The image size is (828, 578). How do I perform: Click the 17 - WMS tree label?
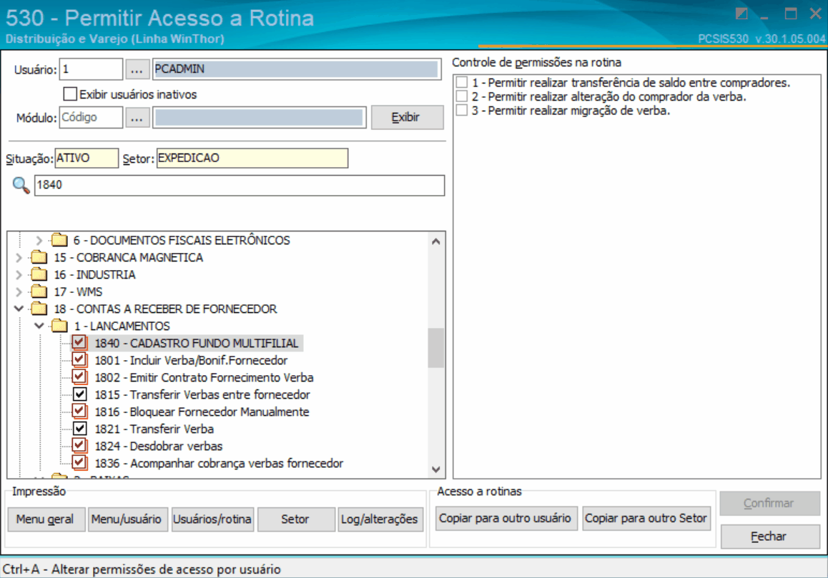(78, 292)
